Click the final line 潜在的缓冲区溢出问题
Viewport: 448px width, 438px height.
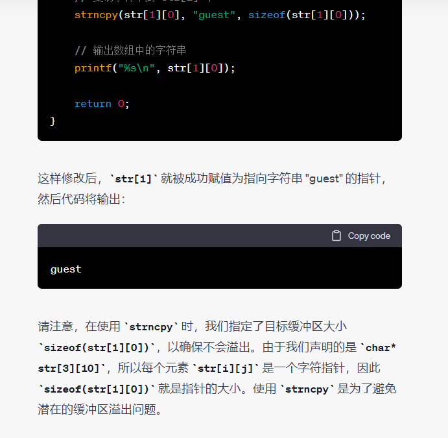click(99, 409)
